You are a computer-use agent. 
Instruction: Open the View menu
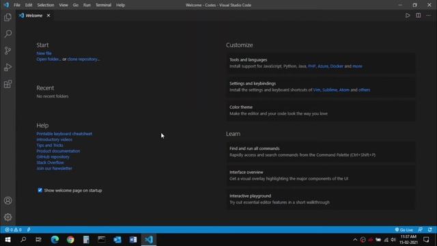64,5
